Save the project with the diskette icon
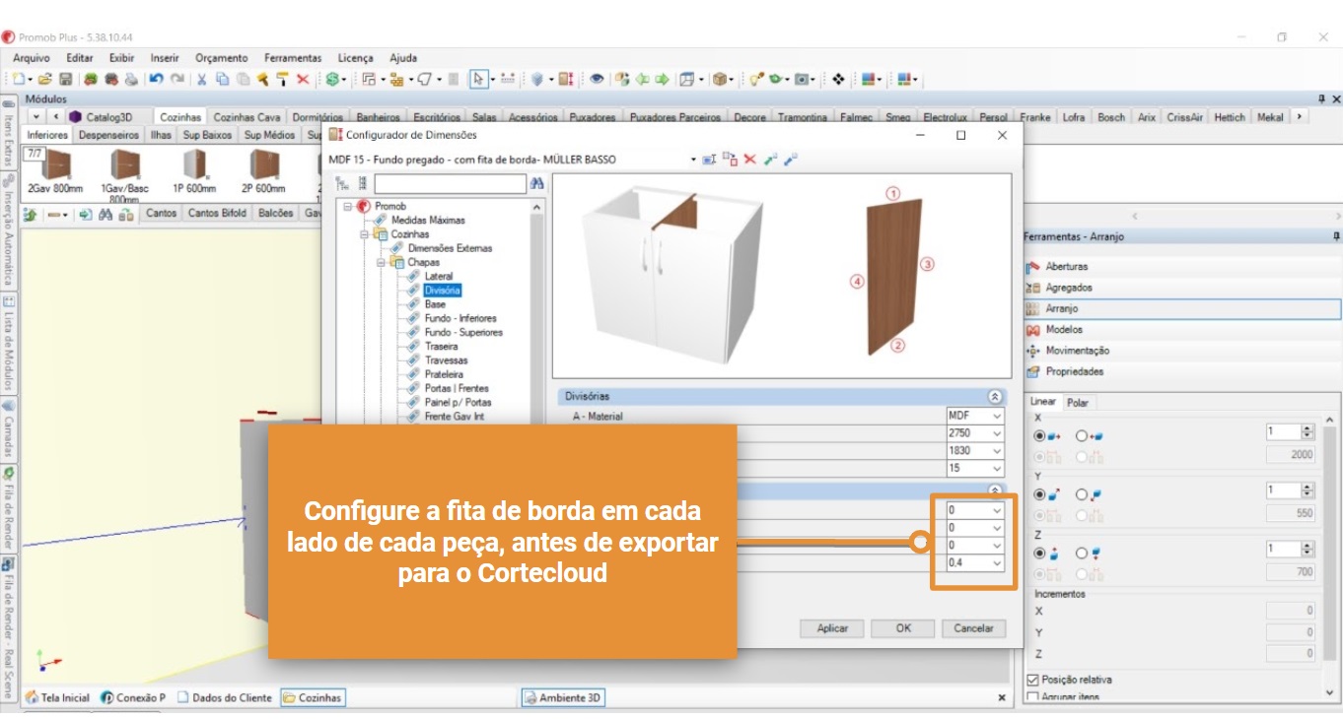 tap(65, 79)
